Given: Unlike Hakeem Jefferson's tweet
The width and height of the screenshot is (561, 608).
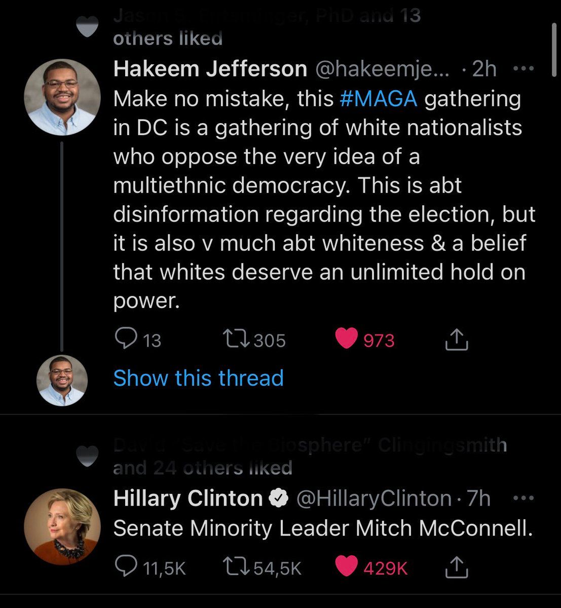Looking at the screenshot, I should [347, 339].
